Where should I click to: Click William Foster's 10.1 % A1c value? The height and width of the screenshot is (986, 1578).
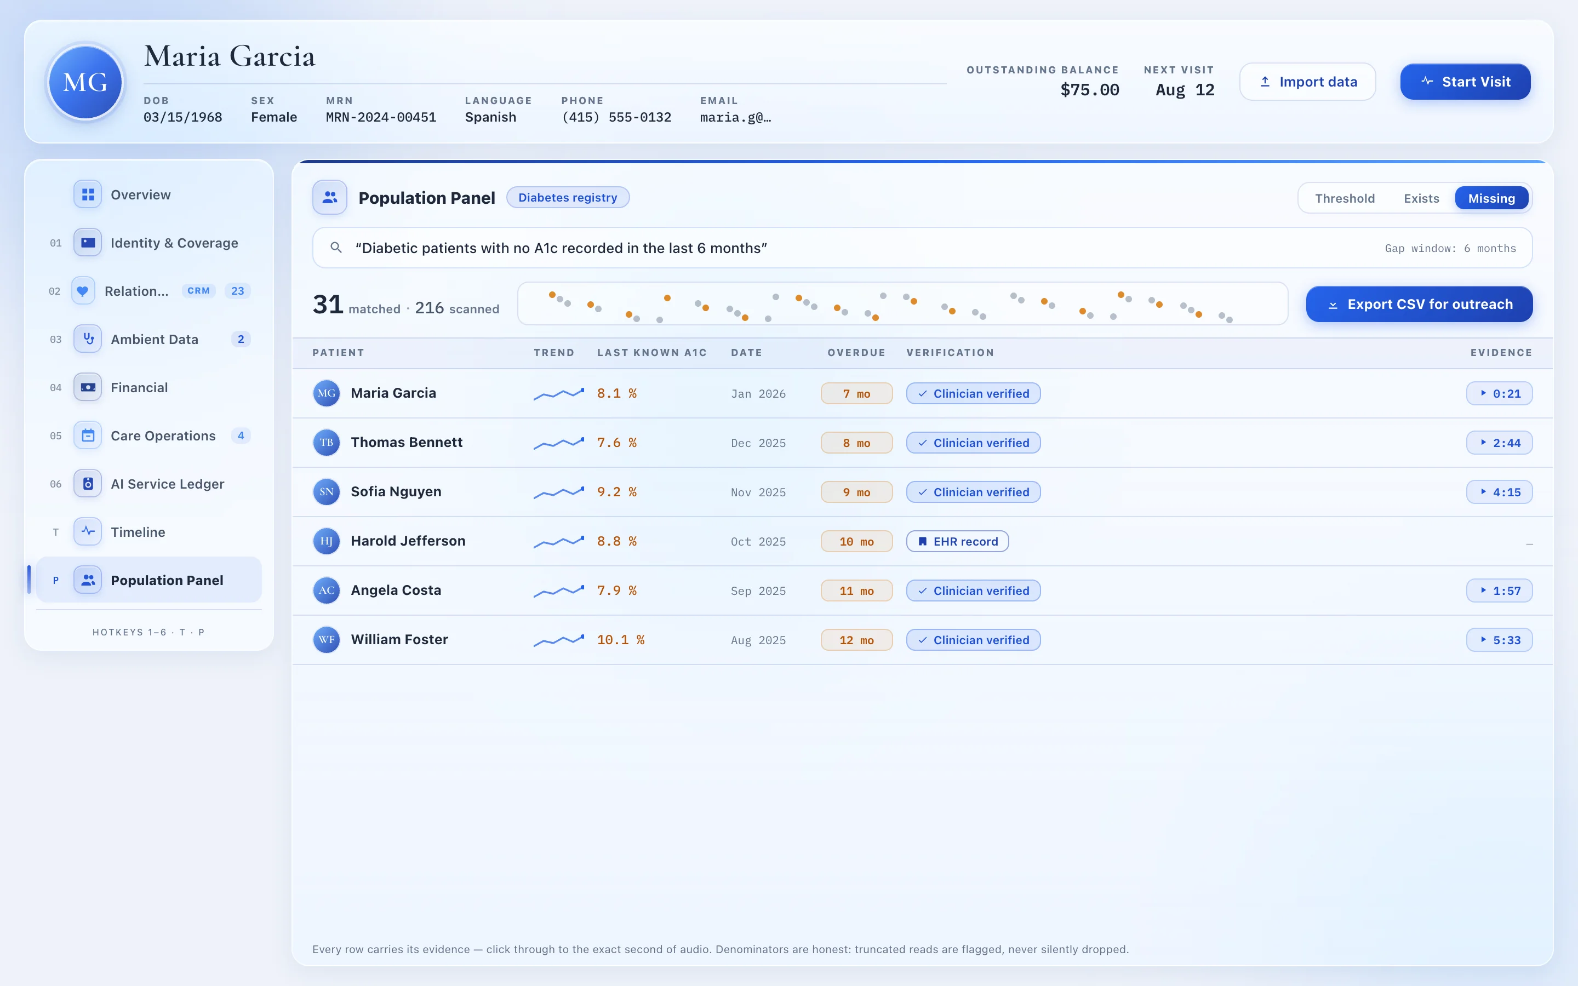(621, 640)
